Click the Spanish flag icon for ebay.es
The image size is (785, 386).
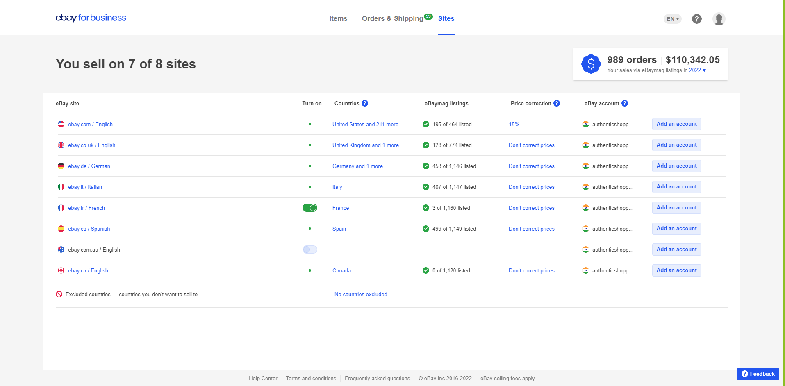(61, 229)
